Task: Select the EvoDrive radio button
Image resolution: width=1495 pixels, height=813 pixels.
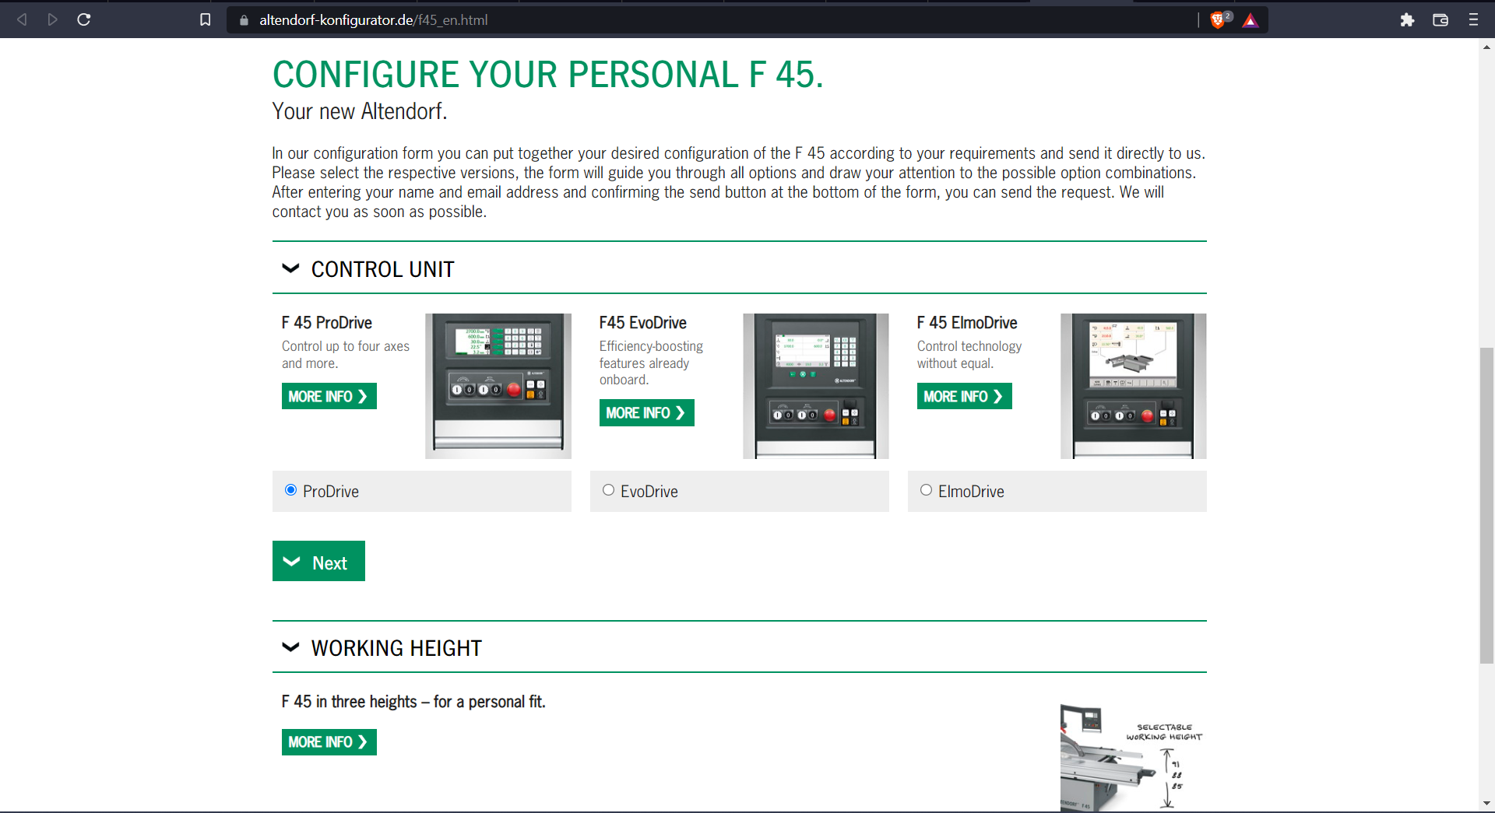Action: [x=608, y=489]
